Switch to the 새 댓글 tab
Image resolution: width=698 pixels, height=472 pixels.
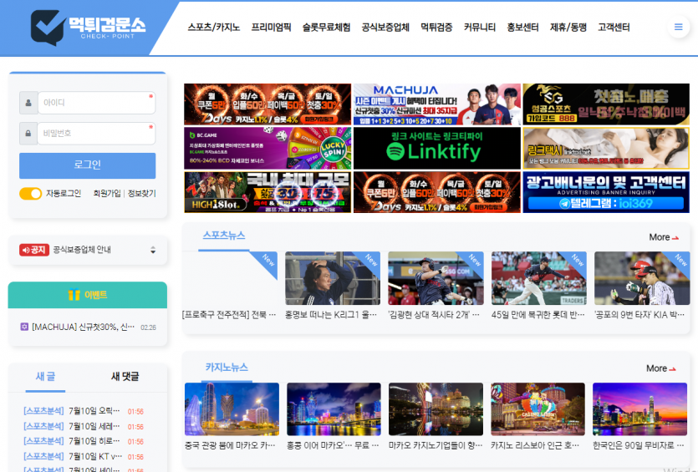click(x=125, y=377)
